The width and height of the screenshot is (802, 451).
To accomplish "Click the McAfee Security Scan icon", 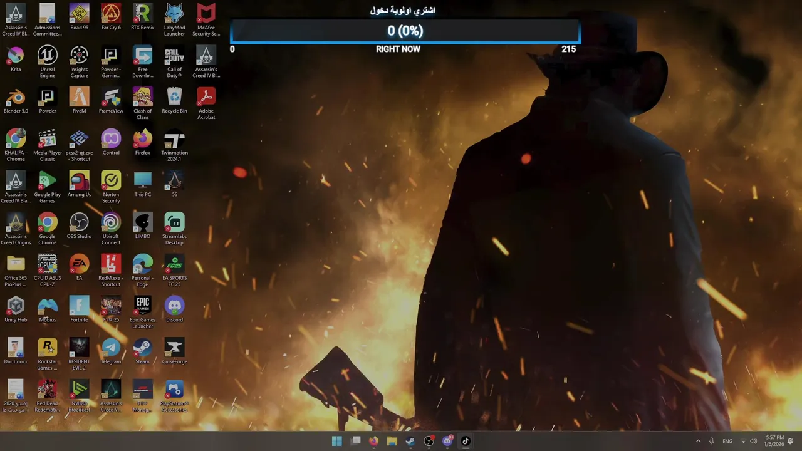I will 206,20.
